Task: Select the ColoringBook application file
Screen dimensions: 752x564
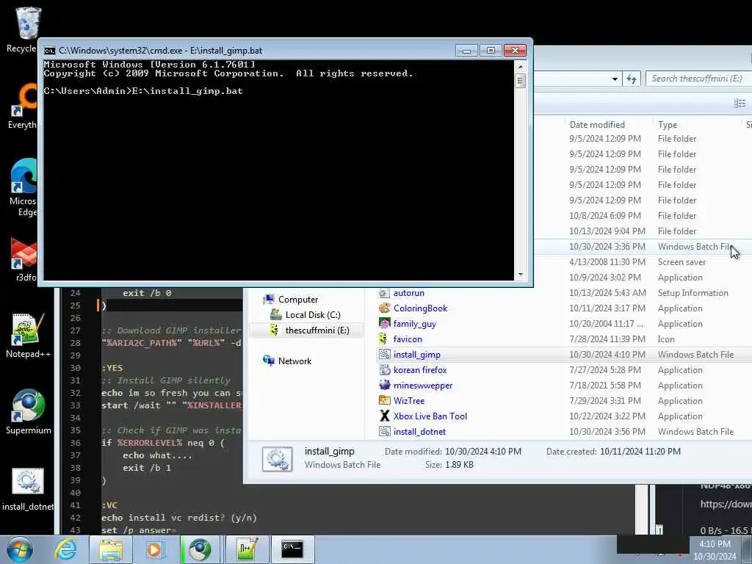Action: point(420,308)
